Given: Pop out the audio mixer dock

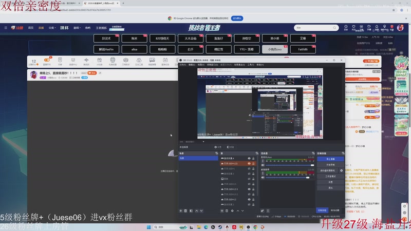Looking at the screenshot, I should tap(313, 153).
